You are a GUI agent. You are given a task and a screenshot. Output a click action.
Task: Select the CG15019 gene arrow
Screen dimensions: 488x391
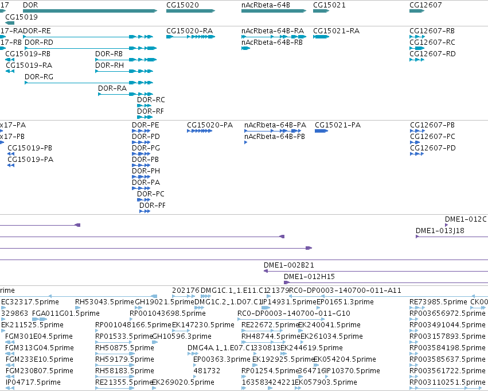[x=10, y=23]
